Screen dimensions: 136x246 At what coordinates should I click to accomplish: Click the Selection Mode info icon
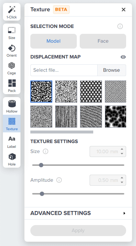pyautogui.click(x=120, y=26)
